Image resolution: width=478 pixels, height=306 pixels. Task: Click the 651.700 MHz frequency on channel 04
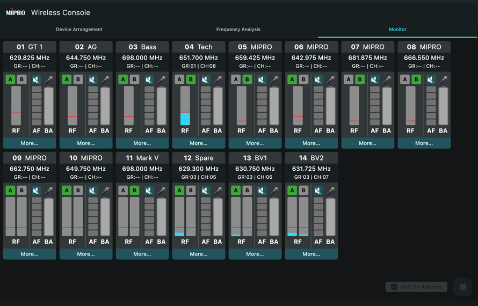click(x=199, y=57)
